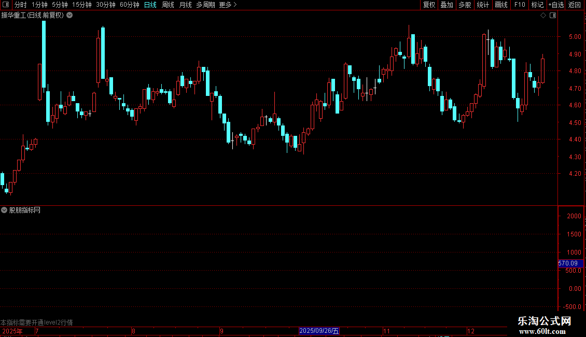
Task: Click 返回 to go back
Action: point(575,5)
